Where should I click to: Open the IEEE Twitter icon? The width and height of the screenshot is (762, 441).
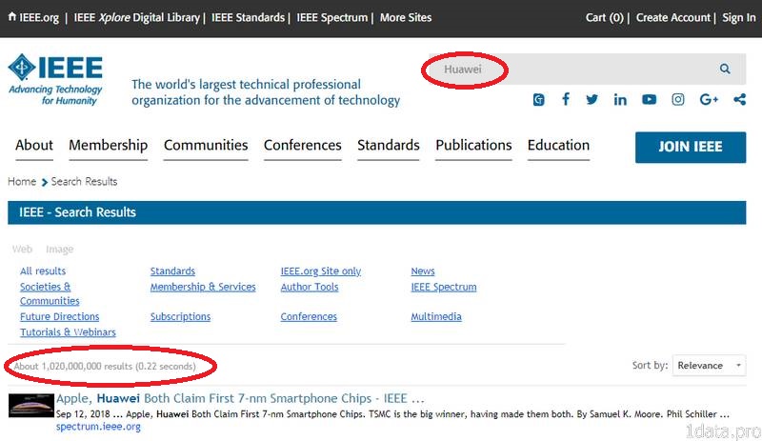592,100
